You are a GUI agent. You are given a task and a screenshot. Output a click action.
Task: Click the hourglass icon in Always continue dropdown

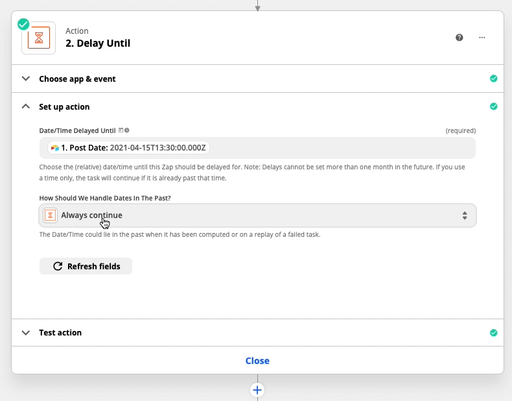(x=51, y=215)
